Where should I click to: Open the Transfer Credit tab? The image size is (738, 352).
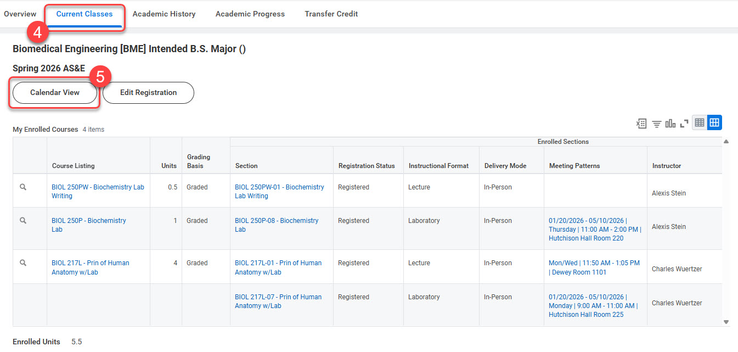(x=331, y=14)
